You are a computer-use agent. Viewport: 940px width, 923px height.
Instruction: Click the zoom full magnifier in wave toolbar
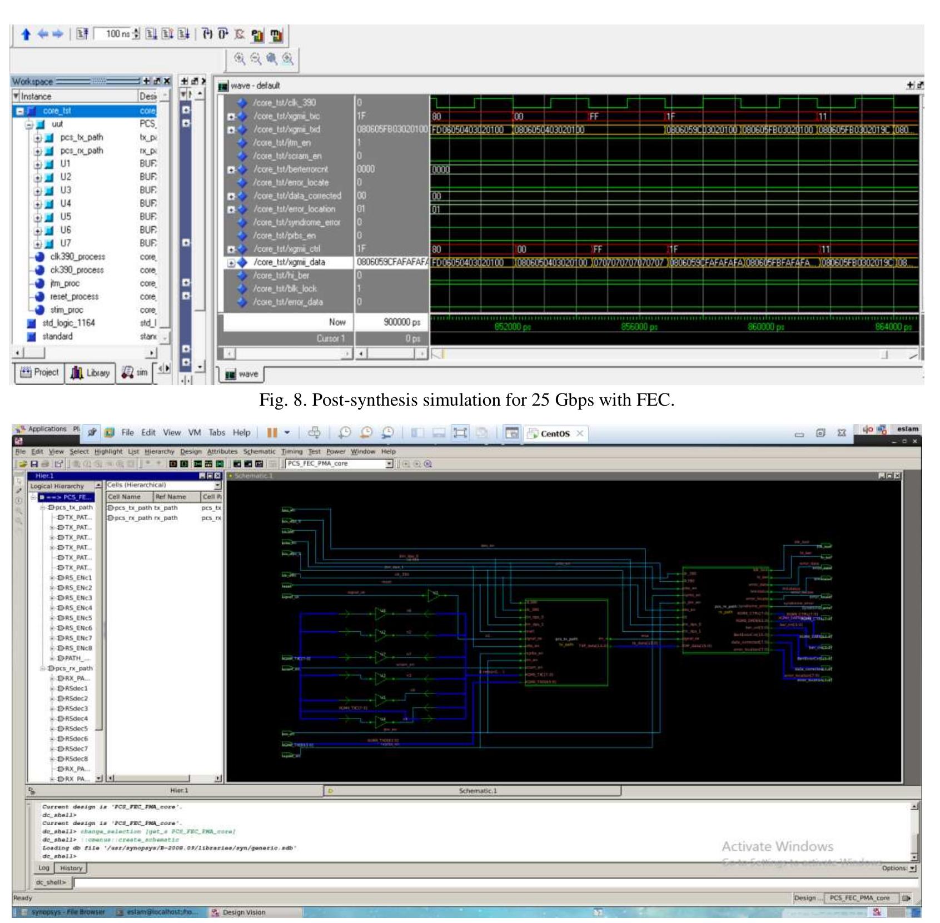tap(272, 58)
